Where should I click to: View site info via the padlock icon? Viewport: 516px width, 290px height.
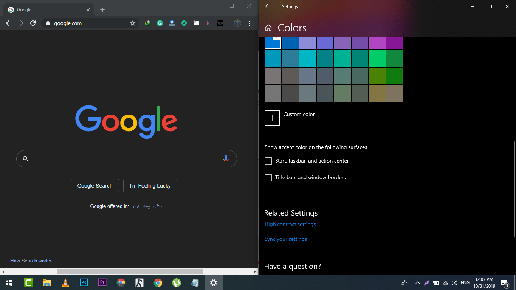pyautogui.click(x=48, y=23)
